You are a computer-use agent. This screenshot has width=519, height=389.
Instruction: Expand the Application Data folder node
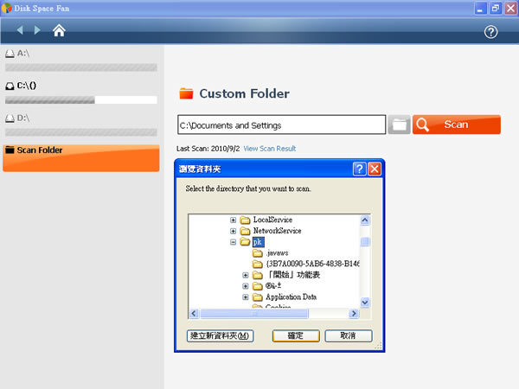tap(246, 297)
